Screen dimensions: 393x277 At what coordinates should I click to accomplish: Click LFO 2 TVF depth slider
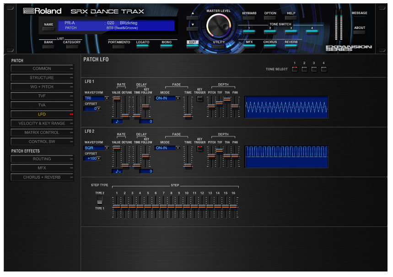pos(219,151)
